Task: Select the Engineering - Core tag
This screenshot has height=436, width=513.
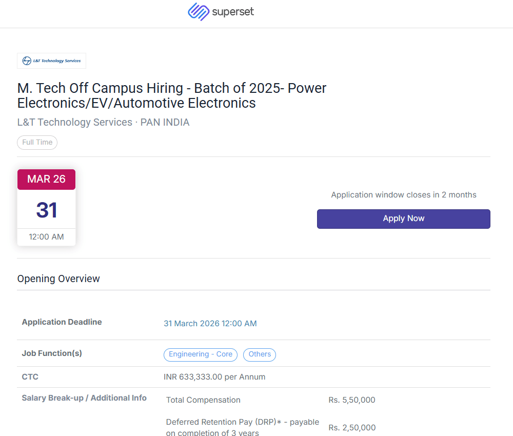Action: pos(201,354)
